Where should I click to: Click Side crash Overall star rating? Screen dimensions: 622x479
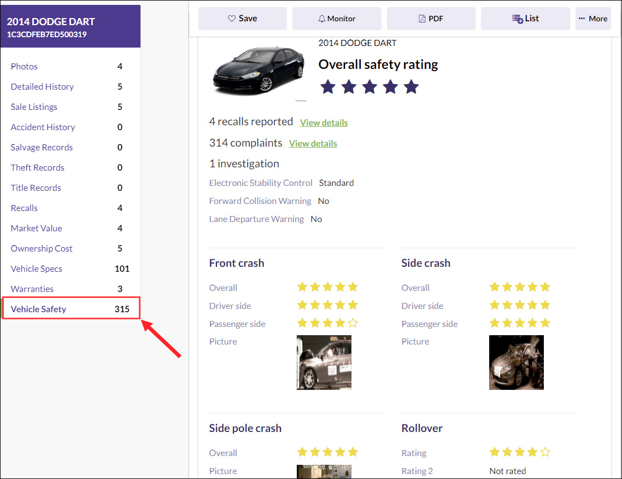pos(520,287)
